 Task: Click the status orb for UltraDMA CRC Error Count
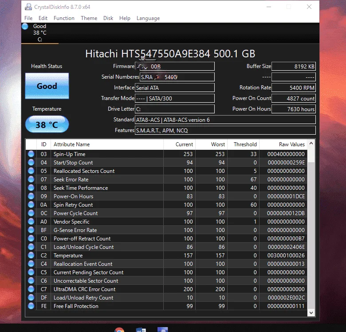[x=31, y=289]
